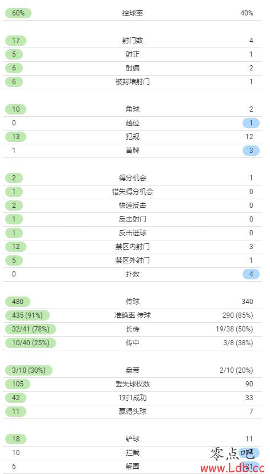Viewport: 270px width, 474px height.
Task: Click the 435 (91%) accurate passes badge
Action: (27, 315)
